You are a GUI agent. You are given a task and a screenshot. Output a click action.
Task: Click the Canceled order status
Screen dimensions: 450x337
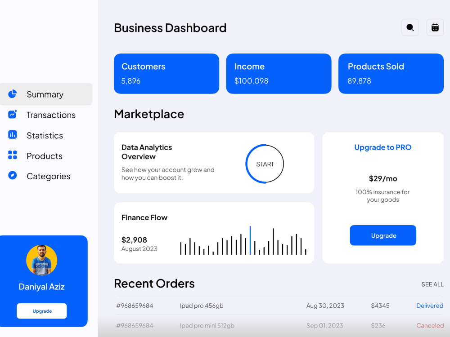tap(430, 325)
